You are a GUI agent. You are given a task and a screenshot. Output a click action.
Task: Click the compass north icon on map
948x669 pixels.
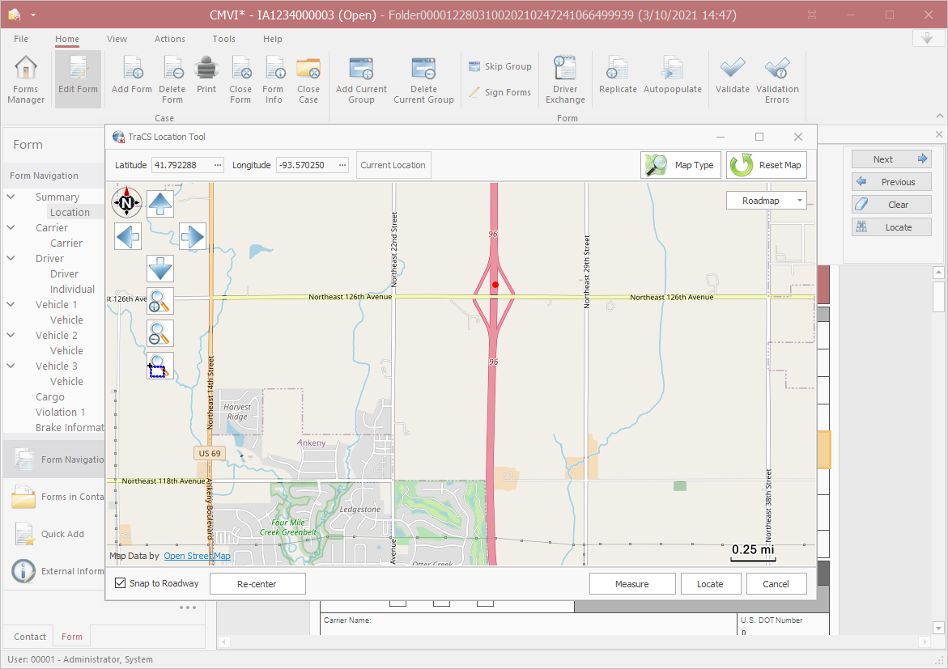(x=125, y=202)
